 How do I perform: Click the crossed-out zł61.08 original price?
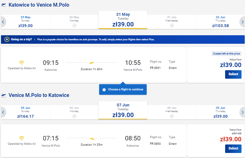coord(236,133)
